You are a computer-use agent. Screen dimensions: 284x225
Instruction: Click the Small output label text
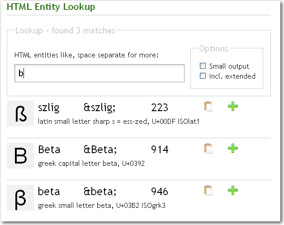click(x=230, y=66)
